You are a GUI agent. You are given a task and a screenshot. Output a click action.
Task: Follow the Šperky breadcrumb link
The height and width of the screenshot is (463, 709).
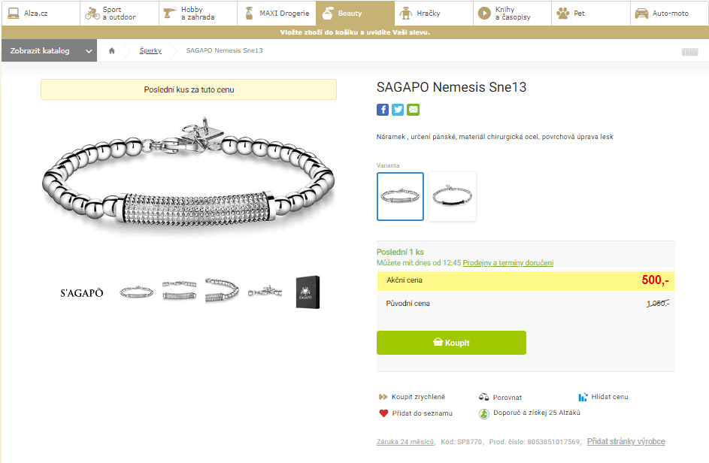click(150, 51)
